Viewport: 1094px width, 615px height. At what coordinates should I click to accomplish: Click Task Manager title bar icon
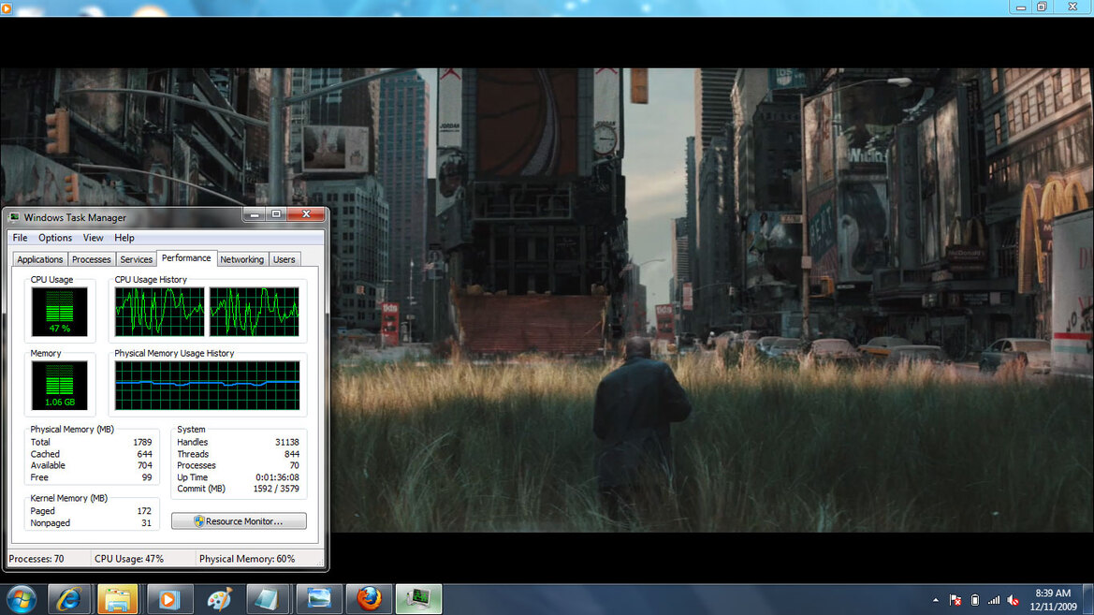14,217
